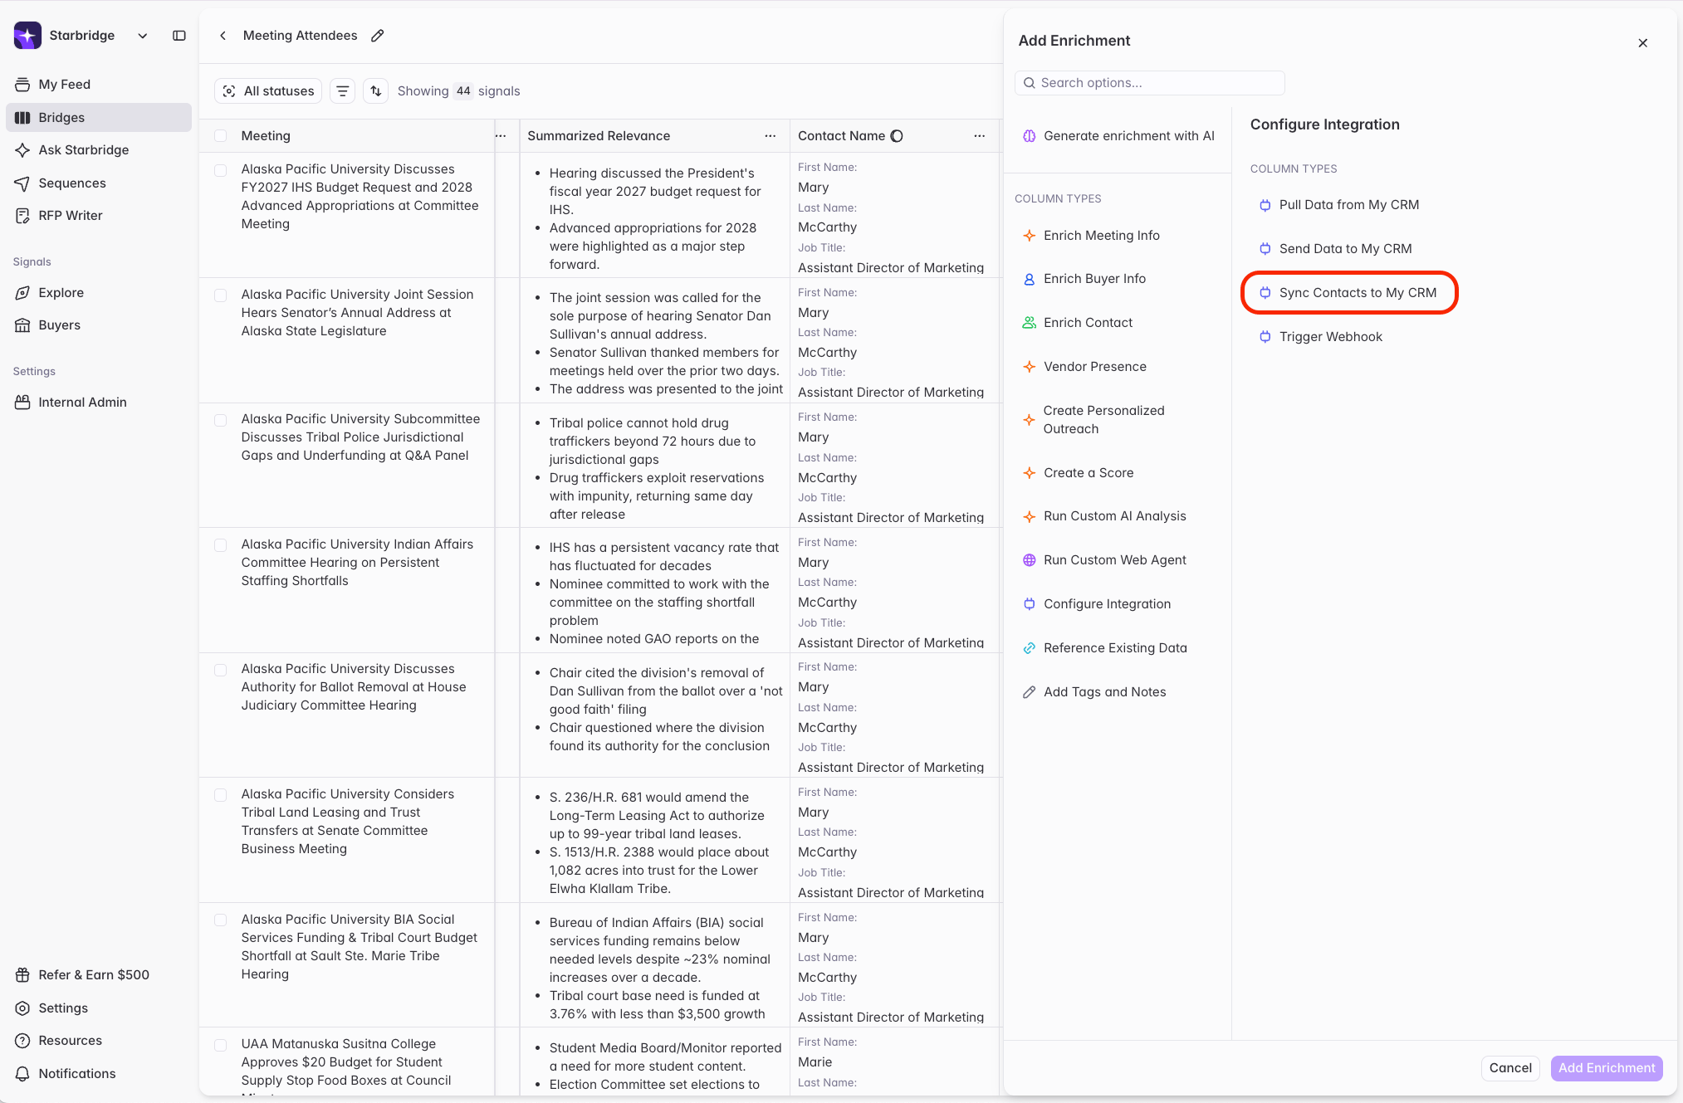Click the Starbridge logo icon
Screen dimensions: 1683x1103
[27, 36]
